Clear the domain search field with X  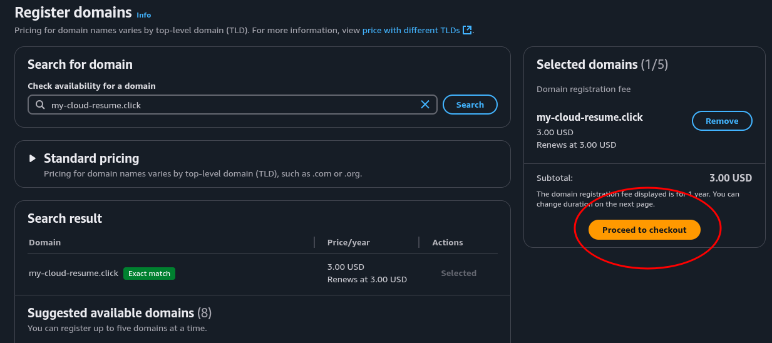[425, 105]
